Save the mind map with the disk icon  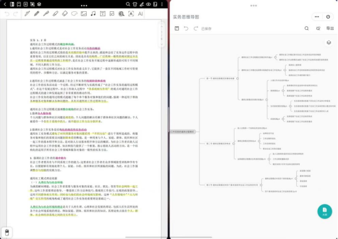point(176,29)
